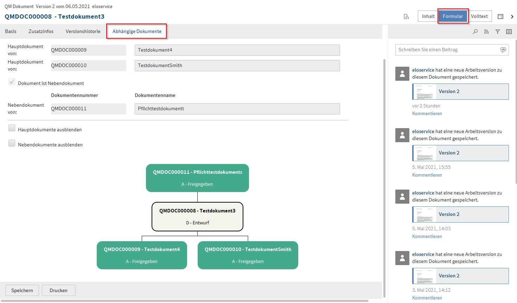Toggle the layout panel icon next to Volltext
Image resolution: width=517 pixels, height=303 pixels.
click(500, 17)
